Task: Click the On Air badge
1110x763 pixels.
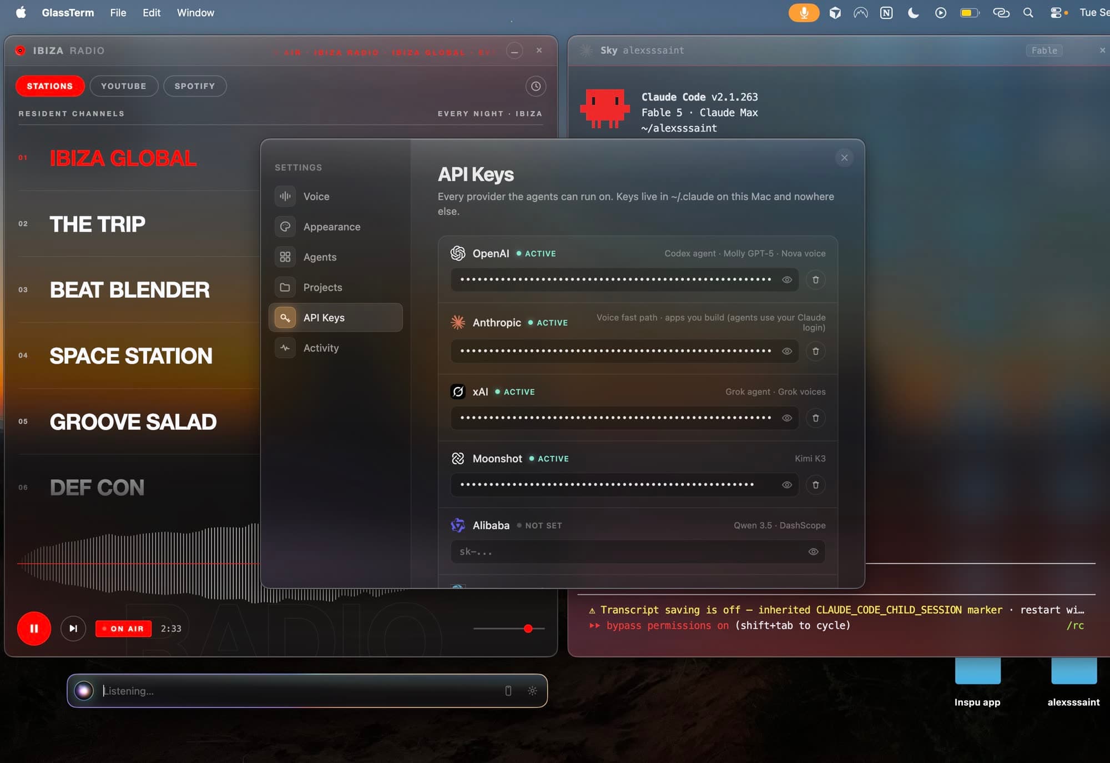Action: point(123,628)
